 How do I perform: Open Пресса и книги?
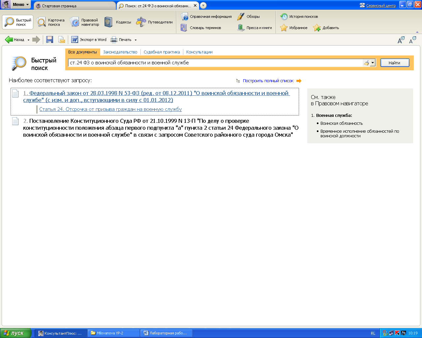(x=255, y=28)
